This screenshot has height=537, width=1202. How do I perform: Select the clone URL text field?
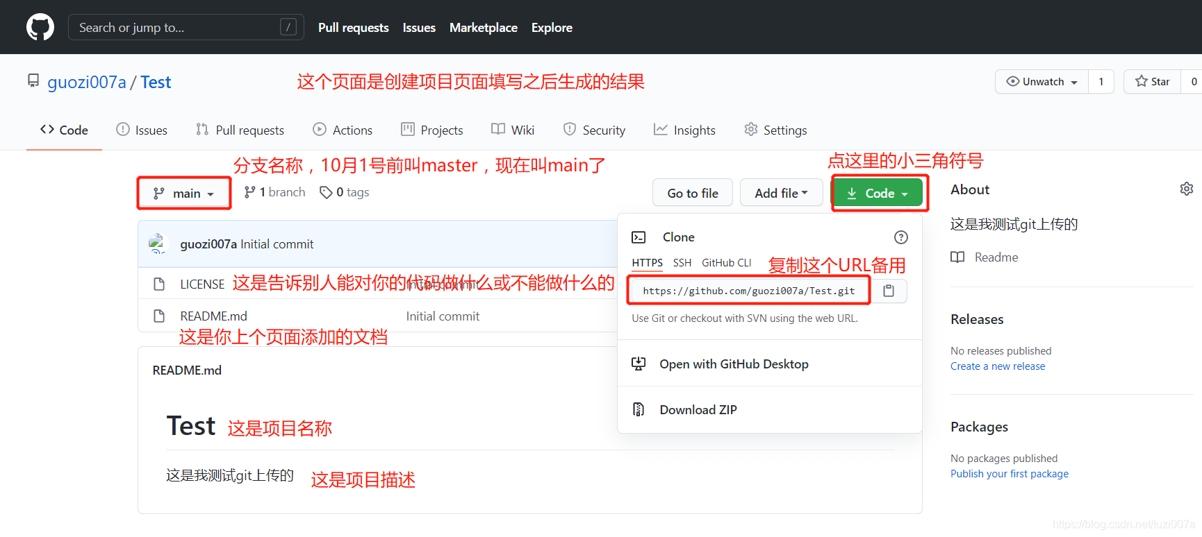(x=750, y=291)
